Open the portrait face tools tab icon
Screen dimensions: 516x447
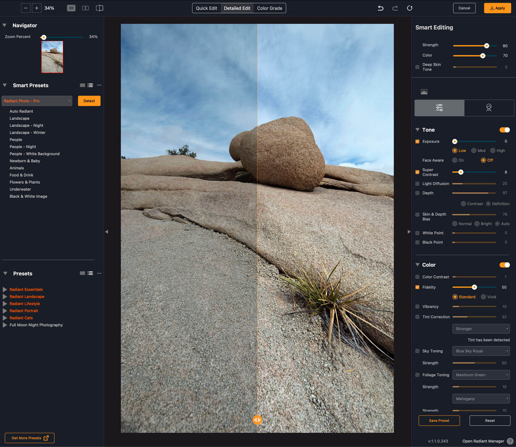click(489, 108)
